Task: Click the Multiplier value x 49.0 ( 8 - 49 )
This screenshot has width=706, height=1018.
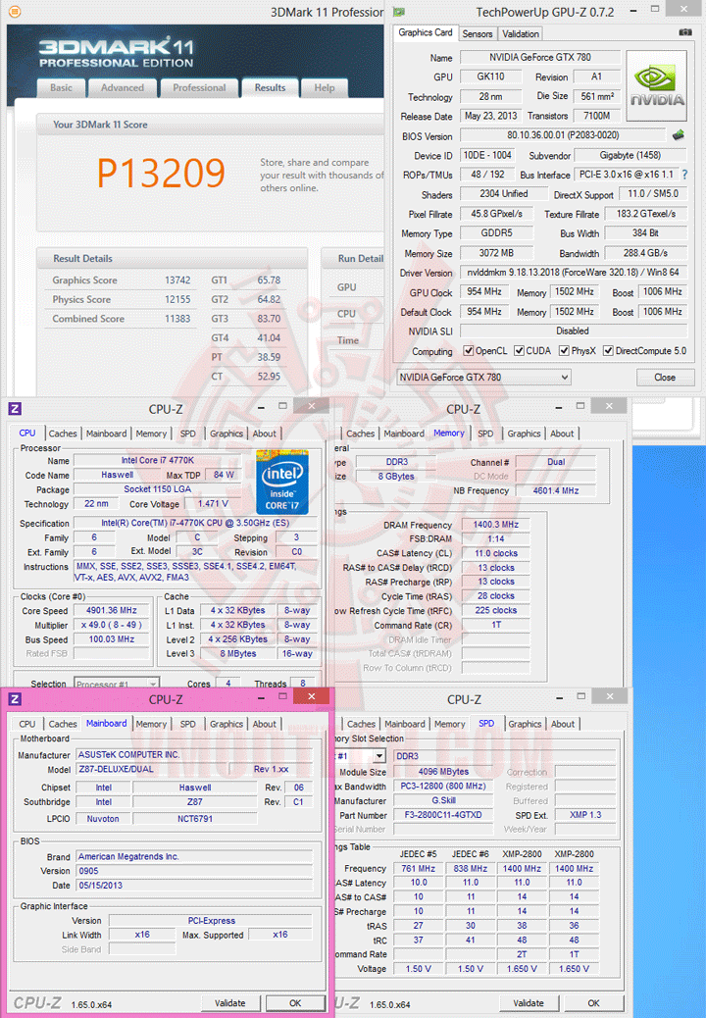Action: click(112, 625)
